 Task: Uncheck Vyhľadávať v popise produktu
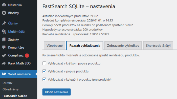[x=44, y=71]
